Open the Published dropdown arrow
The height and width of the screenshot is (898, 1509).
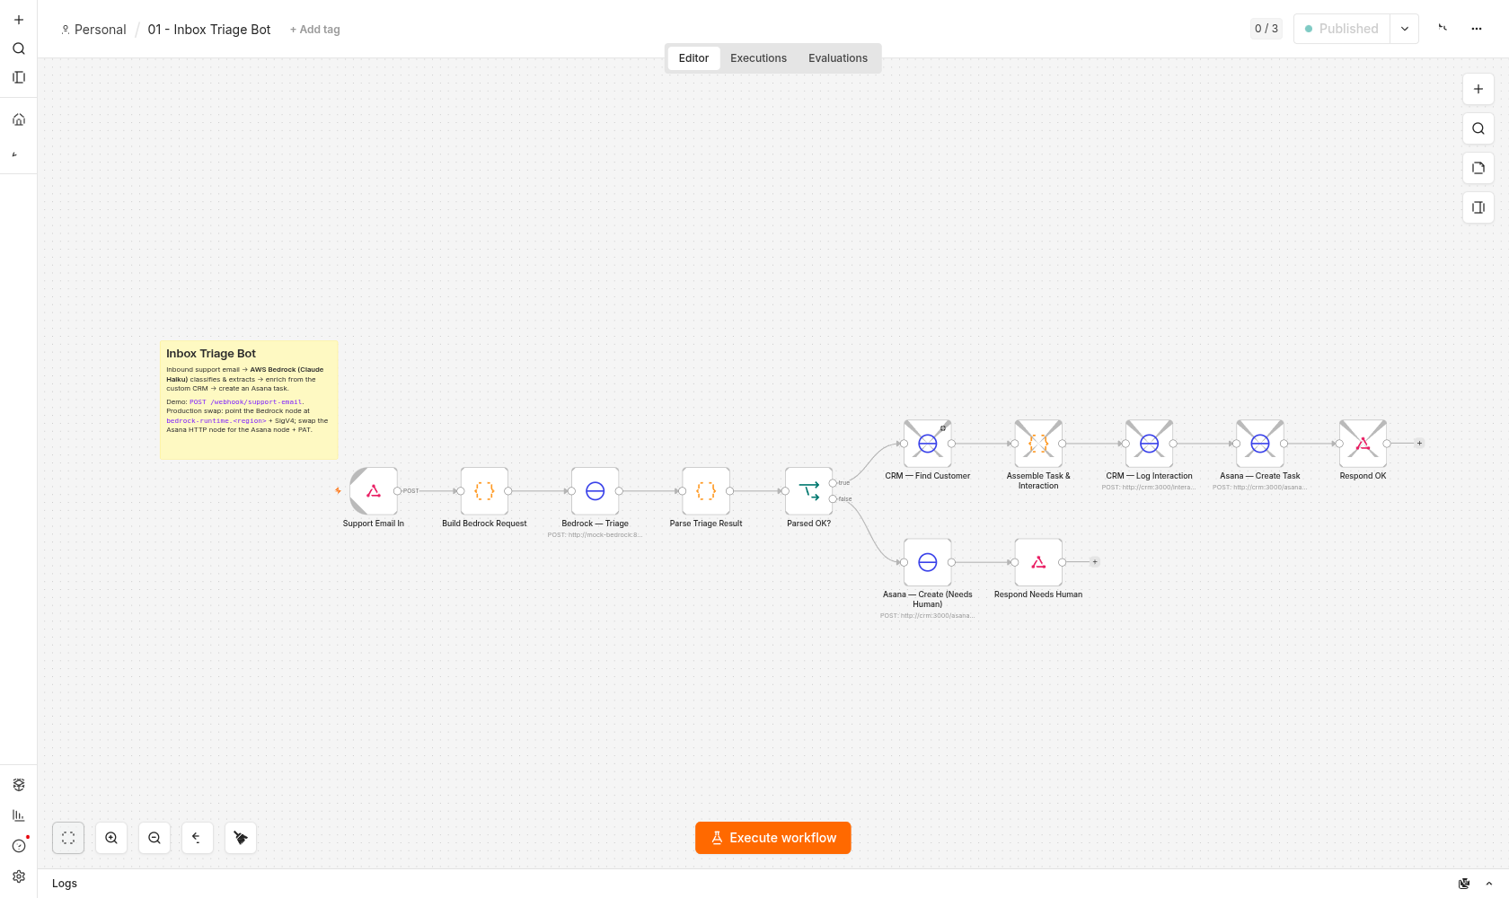[1405, 29]
